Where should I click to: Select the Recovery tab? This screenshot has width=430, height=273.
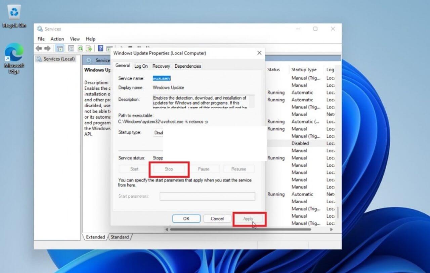tap(161, 66)
